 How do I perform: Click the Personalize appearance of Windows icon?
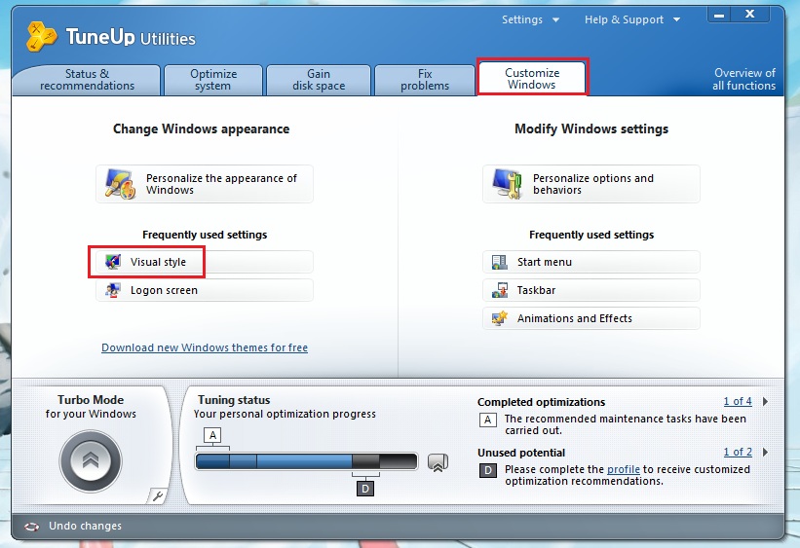pos(120,184)
